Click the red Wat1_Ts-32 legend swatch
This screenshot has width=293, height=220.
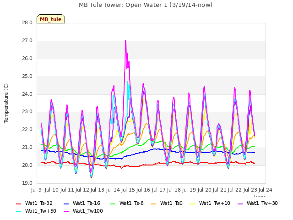coord(18,203)
